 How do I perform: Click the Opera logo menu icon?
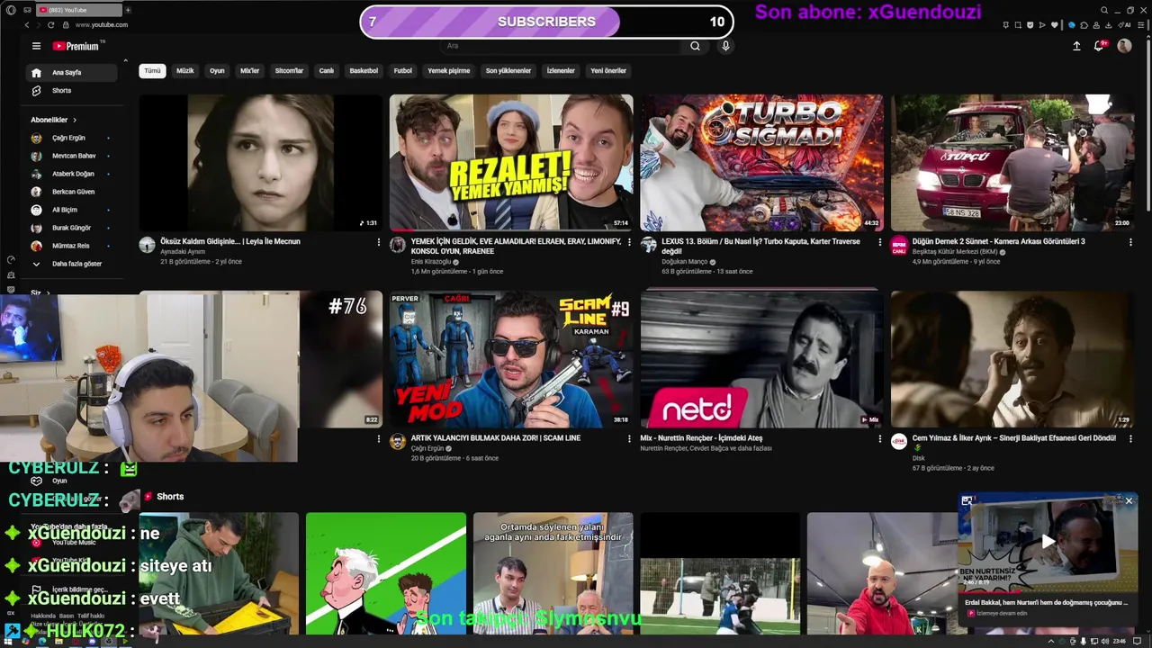pyautogui.click(x=11, y=10)
